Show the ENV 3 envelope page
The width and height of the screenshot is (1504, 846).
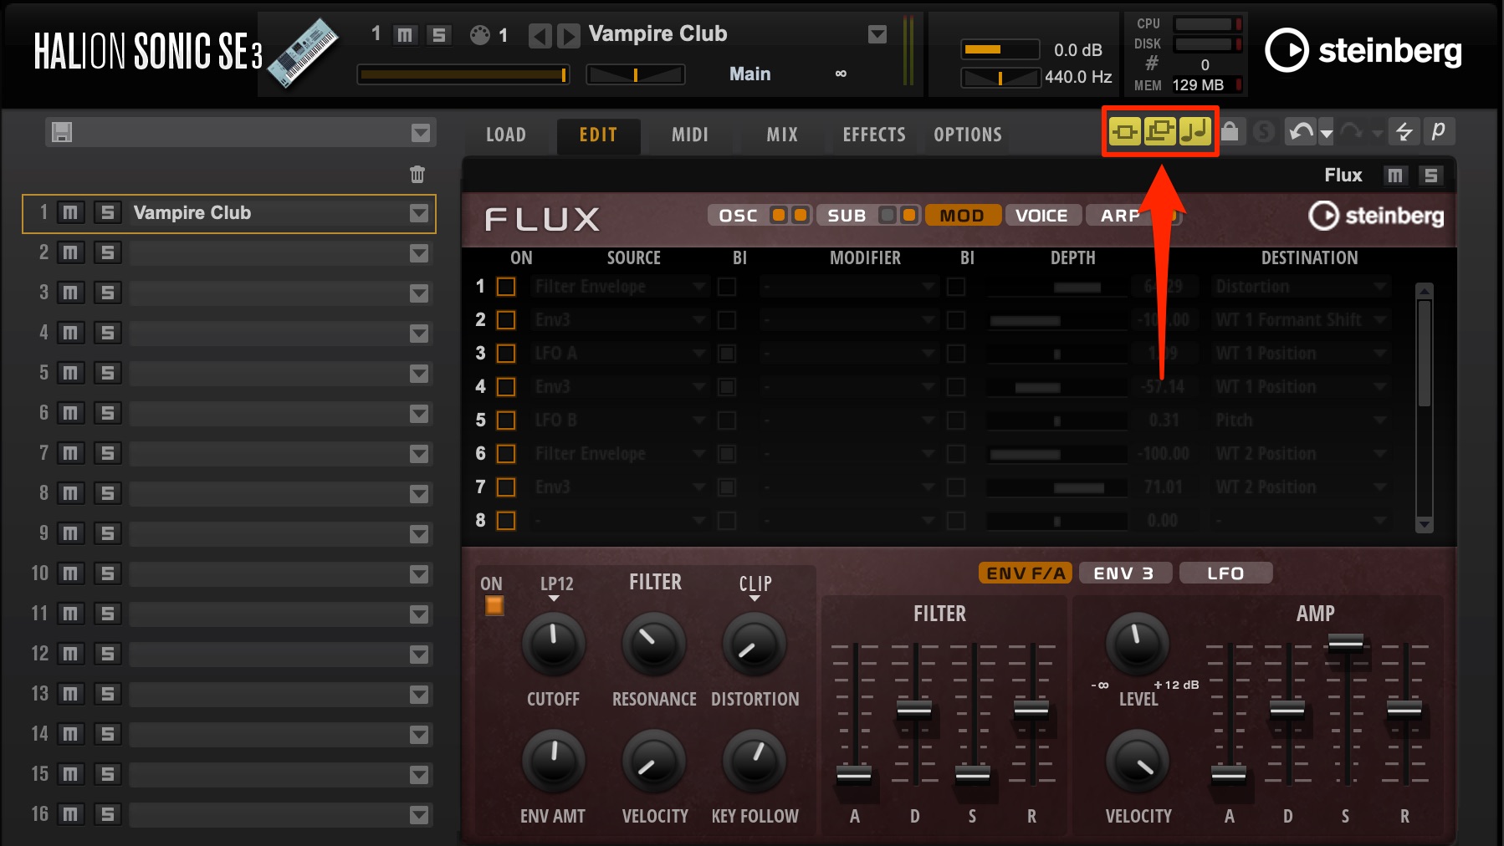point(1125,573)
